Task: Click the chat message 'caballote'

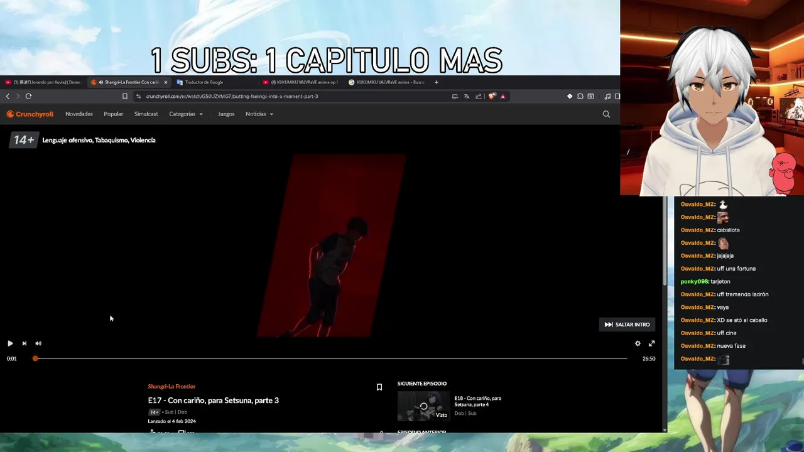Action: [729, 230]
